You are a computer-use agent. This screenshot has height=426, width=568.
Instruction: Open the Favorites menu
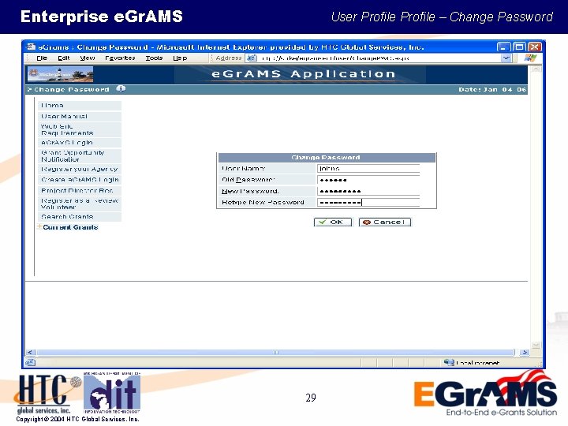pyautogui.click(x=120, y=58)
